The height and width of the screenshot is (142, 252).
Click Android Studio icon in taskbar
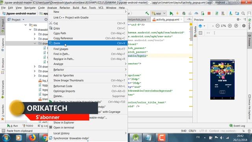click(x=135, y=138)
